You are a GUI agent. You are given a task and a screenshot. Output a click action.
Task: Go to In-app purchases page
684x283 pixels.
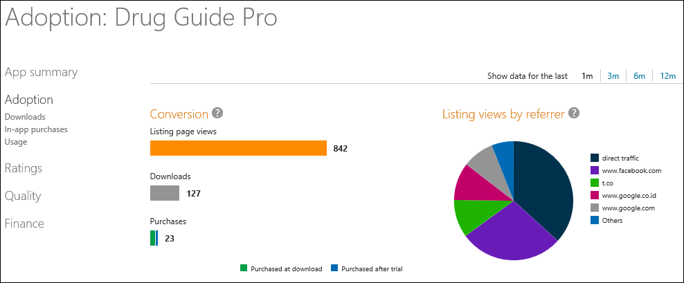click(36, 129)
